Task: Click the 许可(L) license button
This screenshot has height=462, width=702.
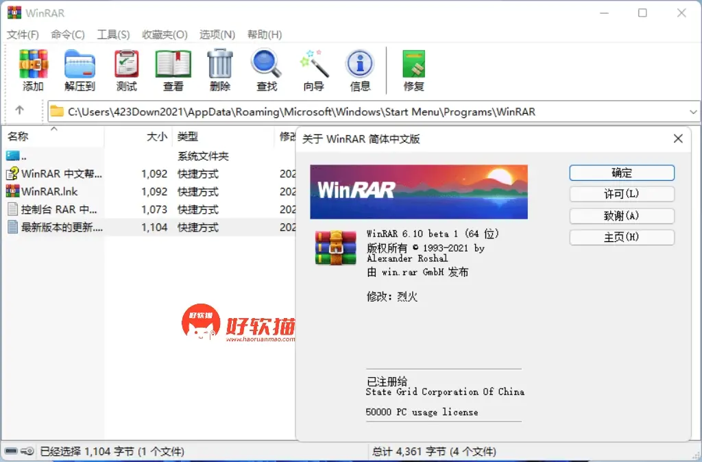Action: (622, 194)
